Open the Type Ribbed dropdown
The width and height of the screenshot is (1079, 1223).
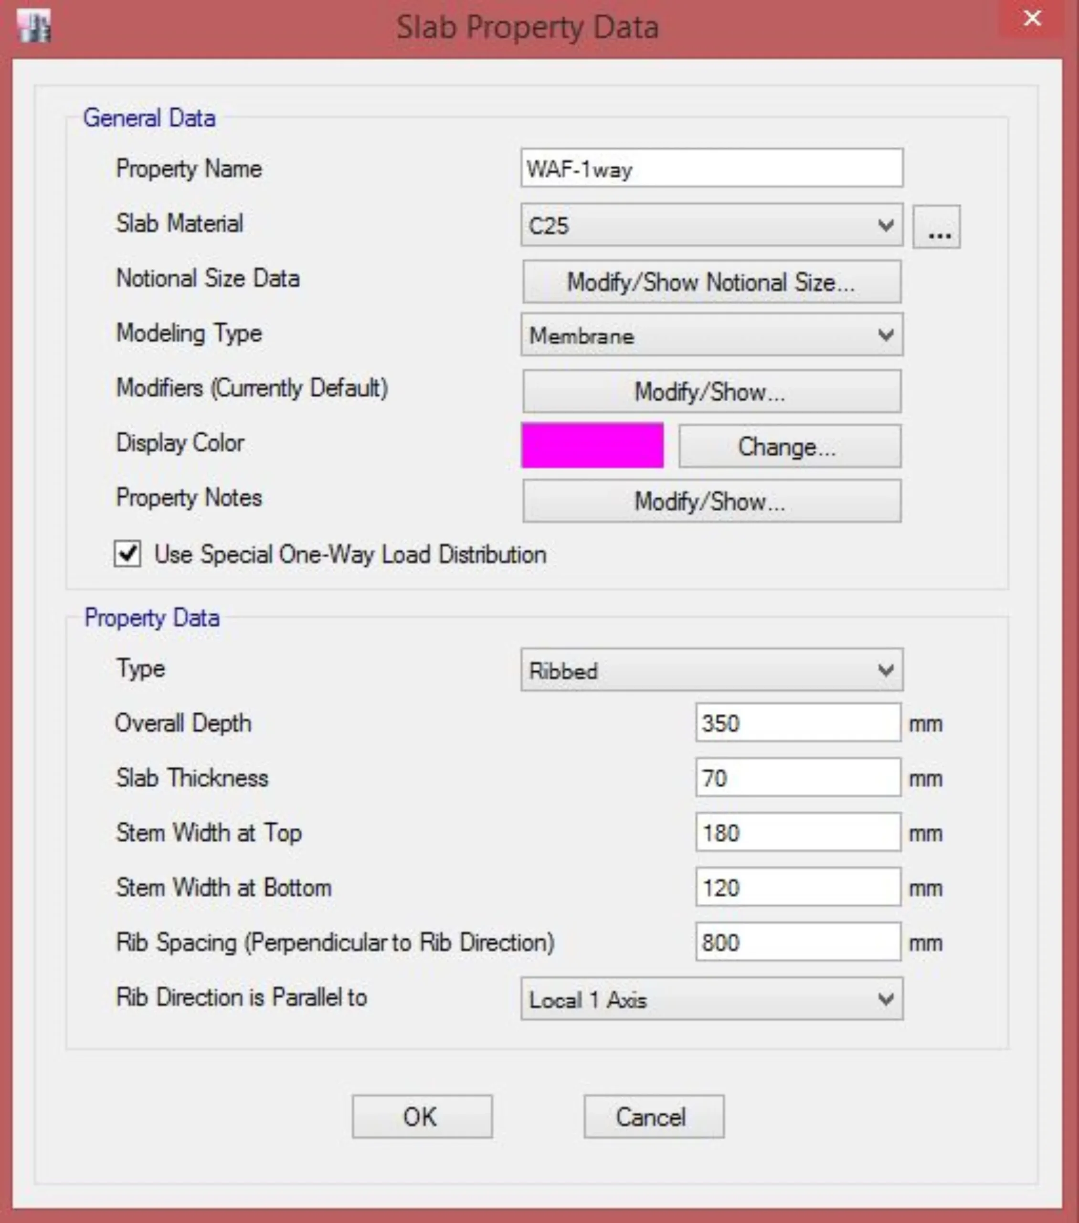(x=711, y=669)
